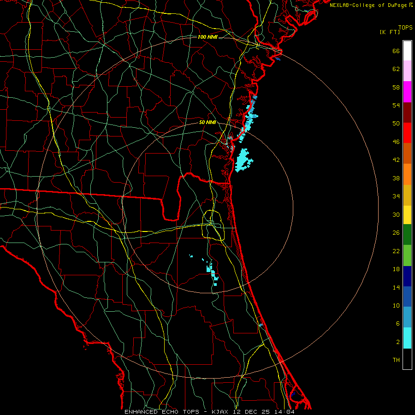Click the legend value 66

pos(396,51)
